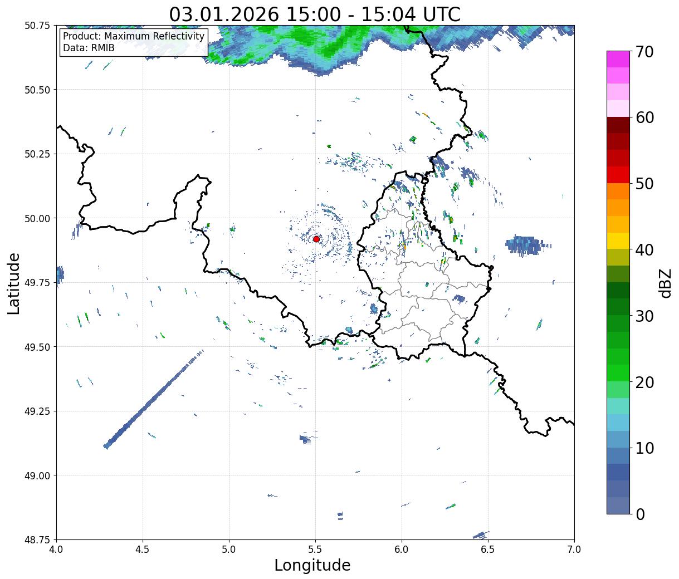The height and width of the screenshot is (579, 679).
Task: Click the longitude tick label "5.0"
Action: pyautogui.click(x=229, y=549)
